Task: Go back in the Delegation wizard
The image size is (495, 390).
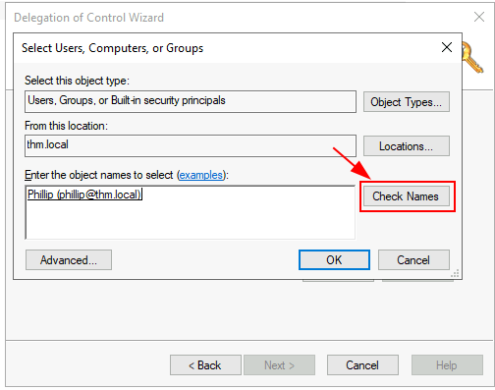Action: [205, 365]
